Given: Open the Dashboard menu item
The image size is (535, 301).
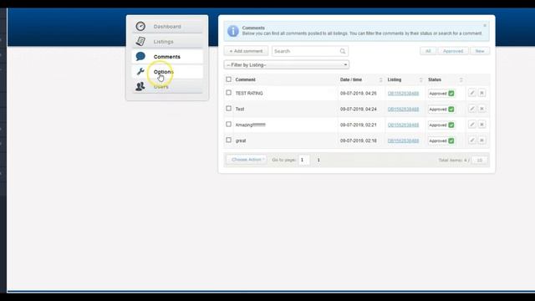Looking at the screenshot, I should point(167,26).
